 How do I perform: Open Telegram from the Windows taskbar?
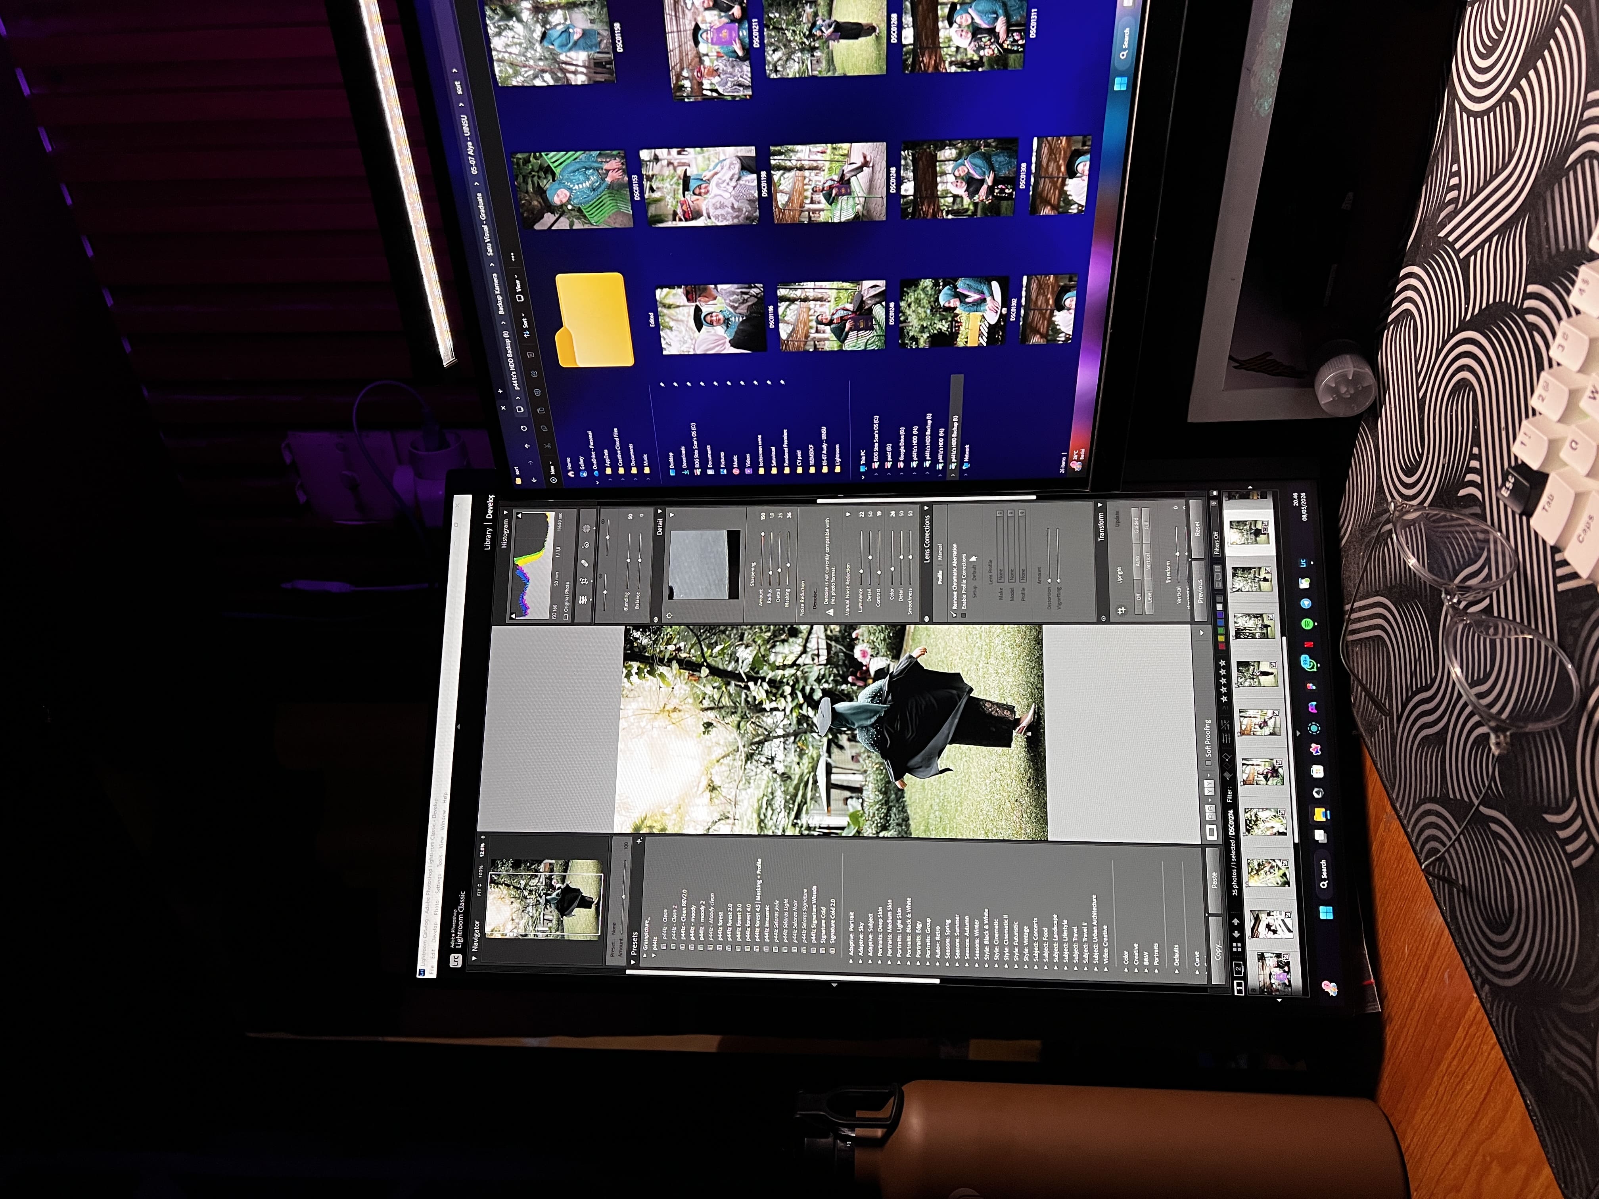(x=1306, y=603)
